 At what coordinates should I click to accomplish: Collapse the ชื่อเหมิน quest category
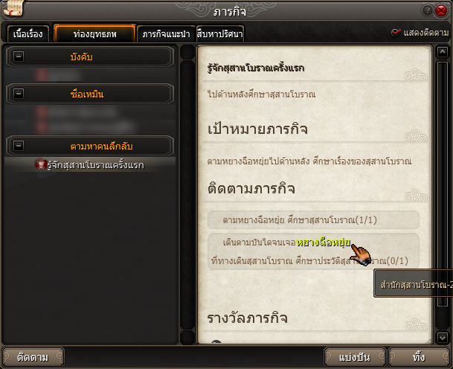(x=19, y=93)
